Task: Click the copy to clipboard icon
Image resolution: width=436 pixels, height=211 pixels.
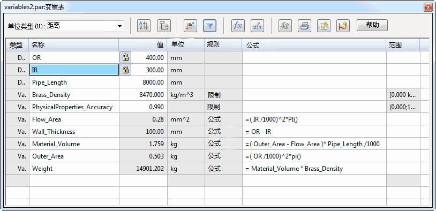Action: coord(324,26)
